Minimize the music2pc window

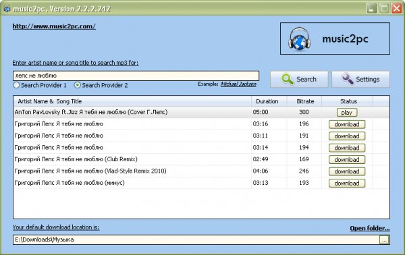tap(372, 9)
